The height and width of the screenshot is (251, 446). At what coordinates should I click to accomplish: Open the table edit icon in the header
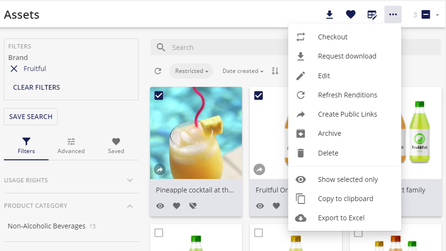pos(372,14)
